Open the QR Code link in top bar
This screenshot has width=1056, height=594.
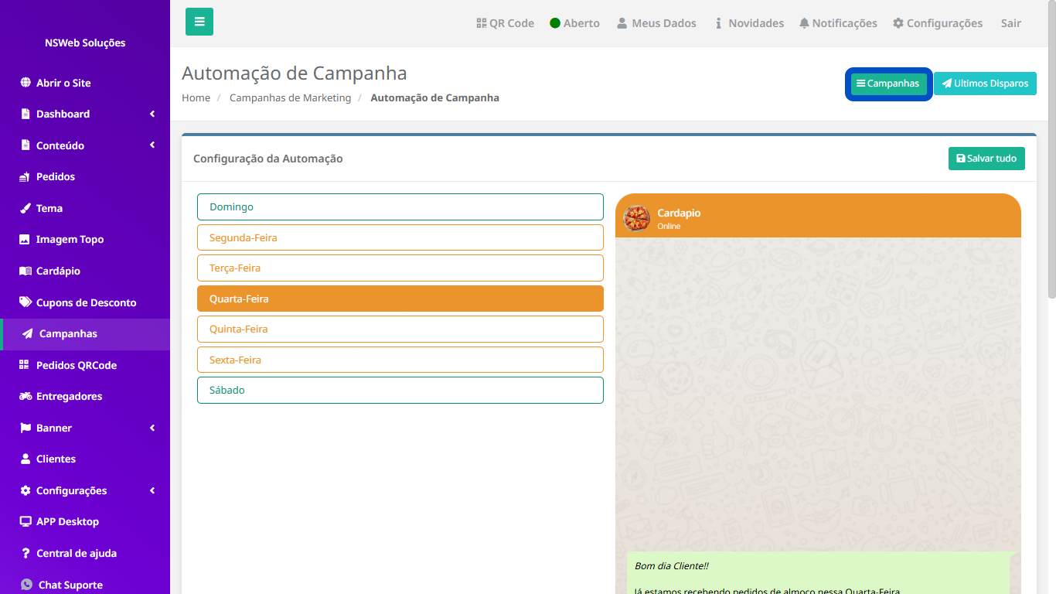505,23
